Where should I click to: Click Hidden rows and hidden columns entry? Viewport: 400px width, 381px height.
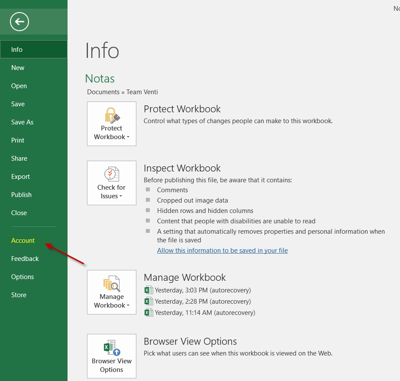point(205,211)
